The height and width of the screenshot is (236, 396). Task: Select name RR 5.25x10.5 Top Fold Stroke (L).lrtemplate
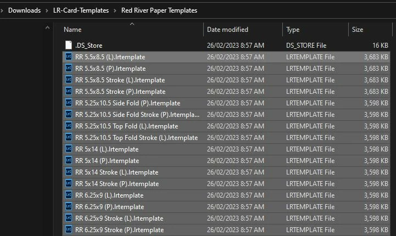136,138
